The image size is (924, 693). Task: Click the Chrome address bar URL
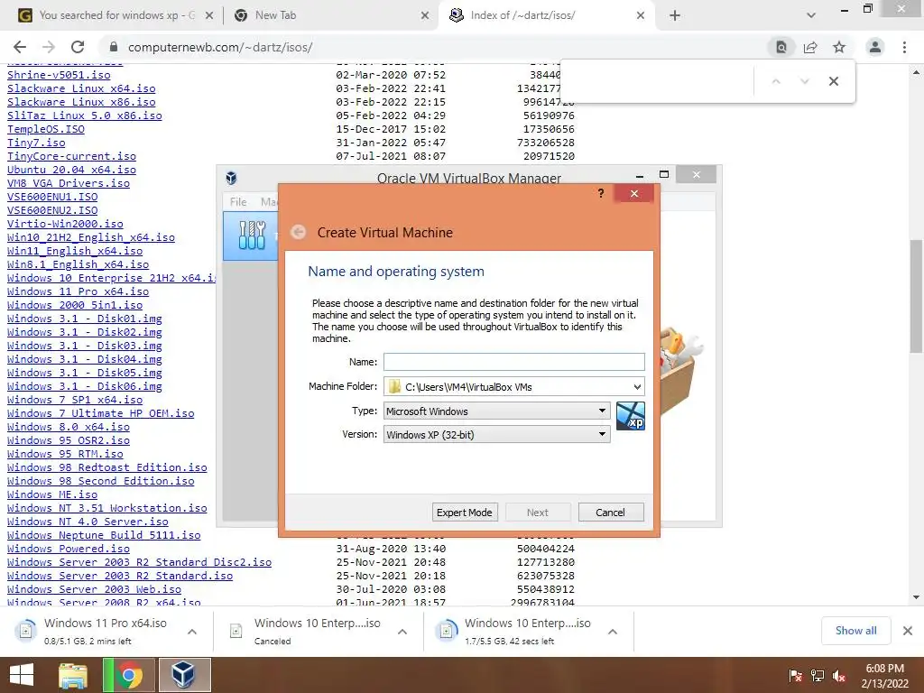pos(220,47)
